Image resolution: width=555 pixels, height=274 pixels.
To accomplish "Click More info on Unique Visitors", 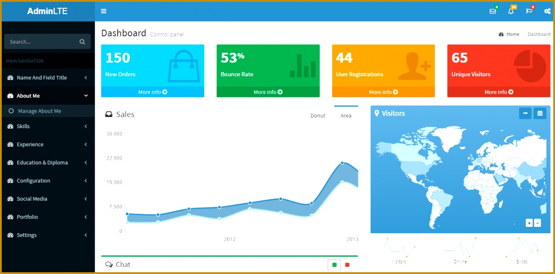I will (x=498, y=92).
